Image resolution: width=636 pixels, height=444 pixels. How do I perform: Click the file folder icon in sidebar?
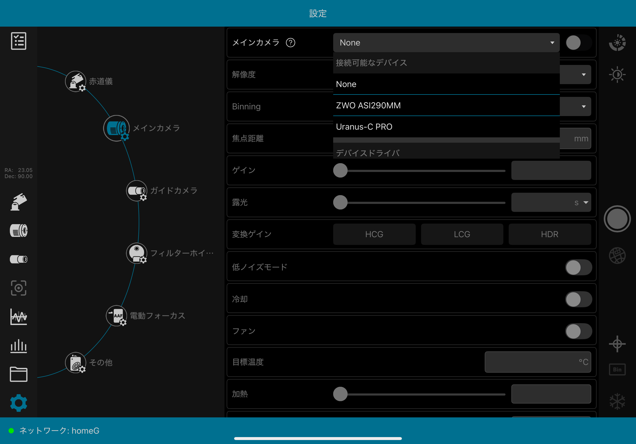19,375
